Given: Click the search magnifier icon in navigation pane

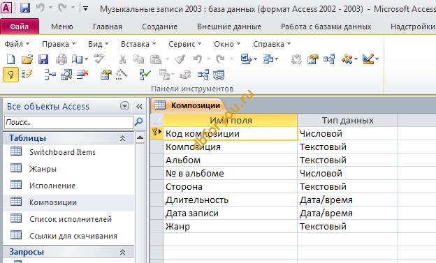Looking at the screenshot, I should pos(138,121).
